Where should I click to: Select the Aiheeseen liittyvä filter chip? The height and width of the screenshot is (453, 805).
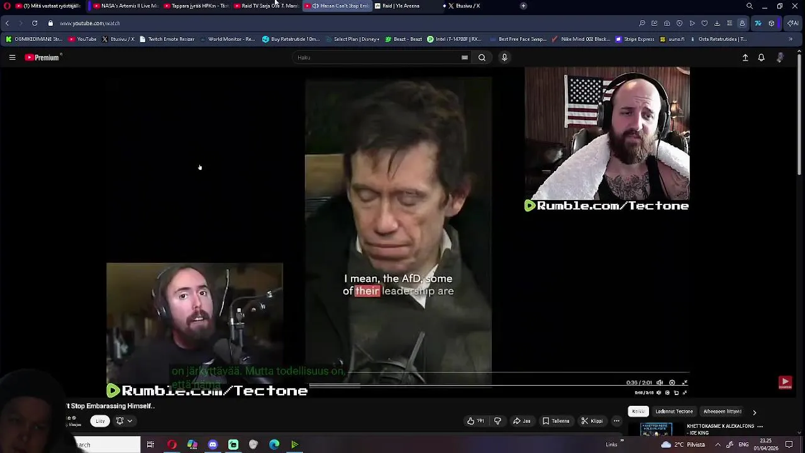pyautogui.click(x=722, y=411)
